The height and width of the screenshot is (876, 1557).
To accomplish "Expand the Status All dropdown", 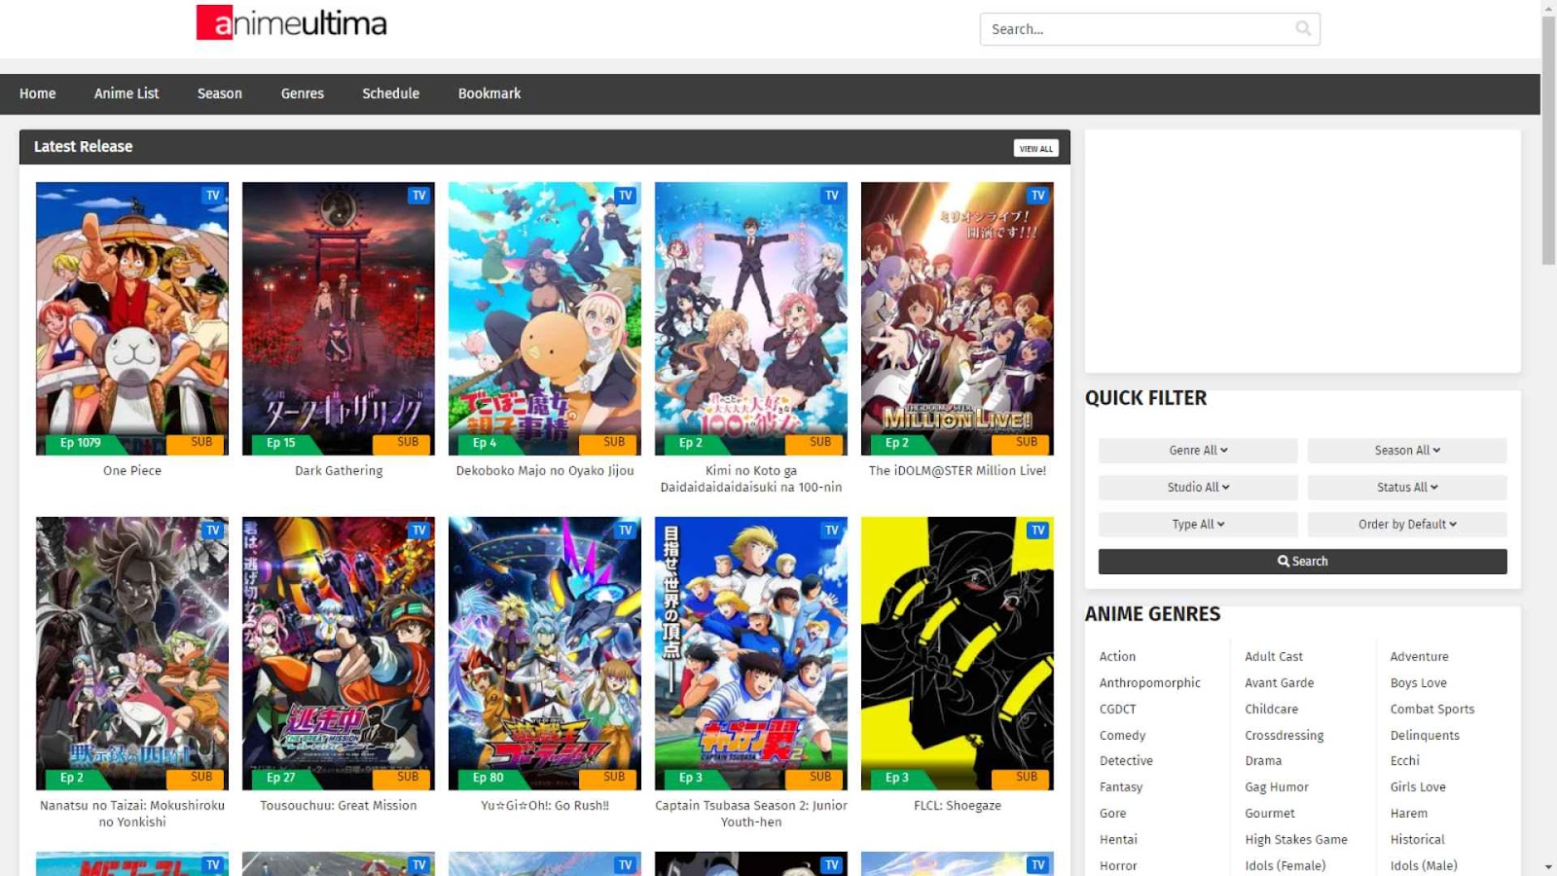I will (x=1407, y=488).
